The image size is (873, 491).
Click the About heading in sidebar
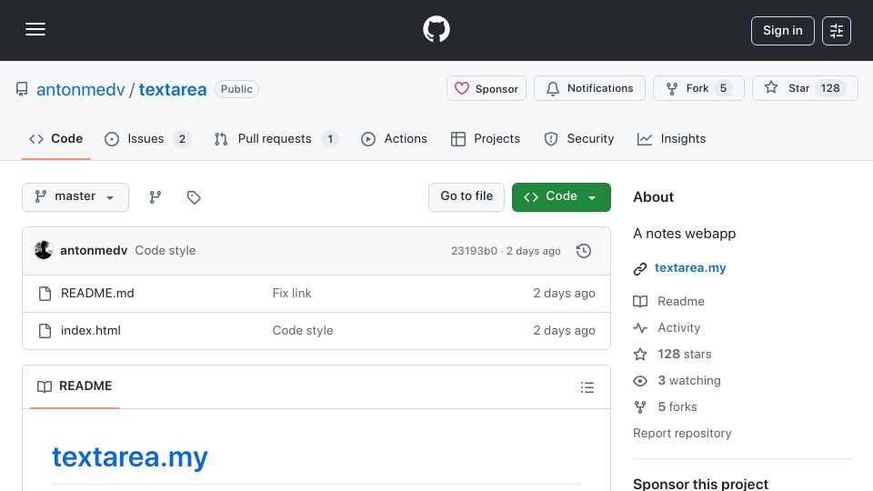(653, 197)
